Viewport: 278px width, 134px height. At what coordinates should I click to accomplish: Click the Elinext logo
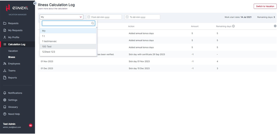(x=13, y=8)
